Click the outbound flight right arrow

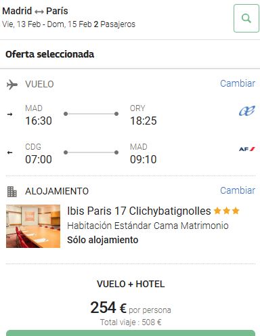(x=9, y=114)
